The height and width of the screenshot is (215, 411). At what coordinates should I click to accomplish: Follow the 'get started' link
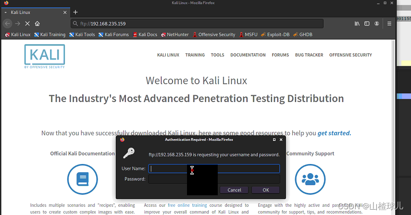click(x=334, y=133)
